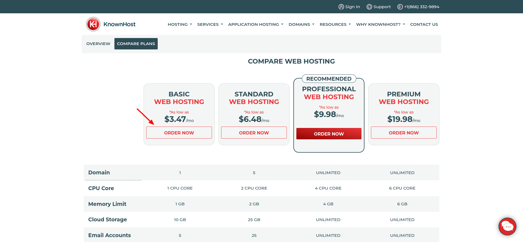
Task: Order the Basic Web Hosting plan
Action: point(179,133)
